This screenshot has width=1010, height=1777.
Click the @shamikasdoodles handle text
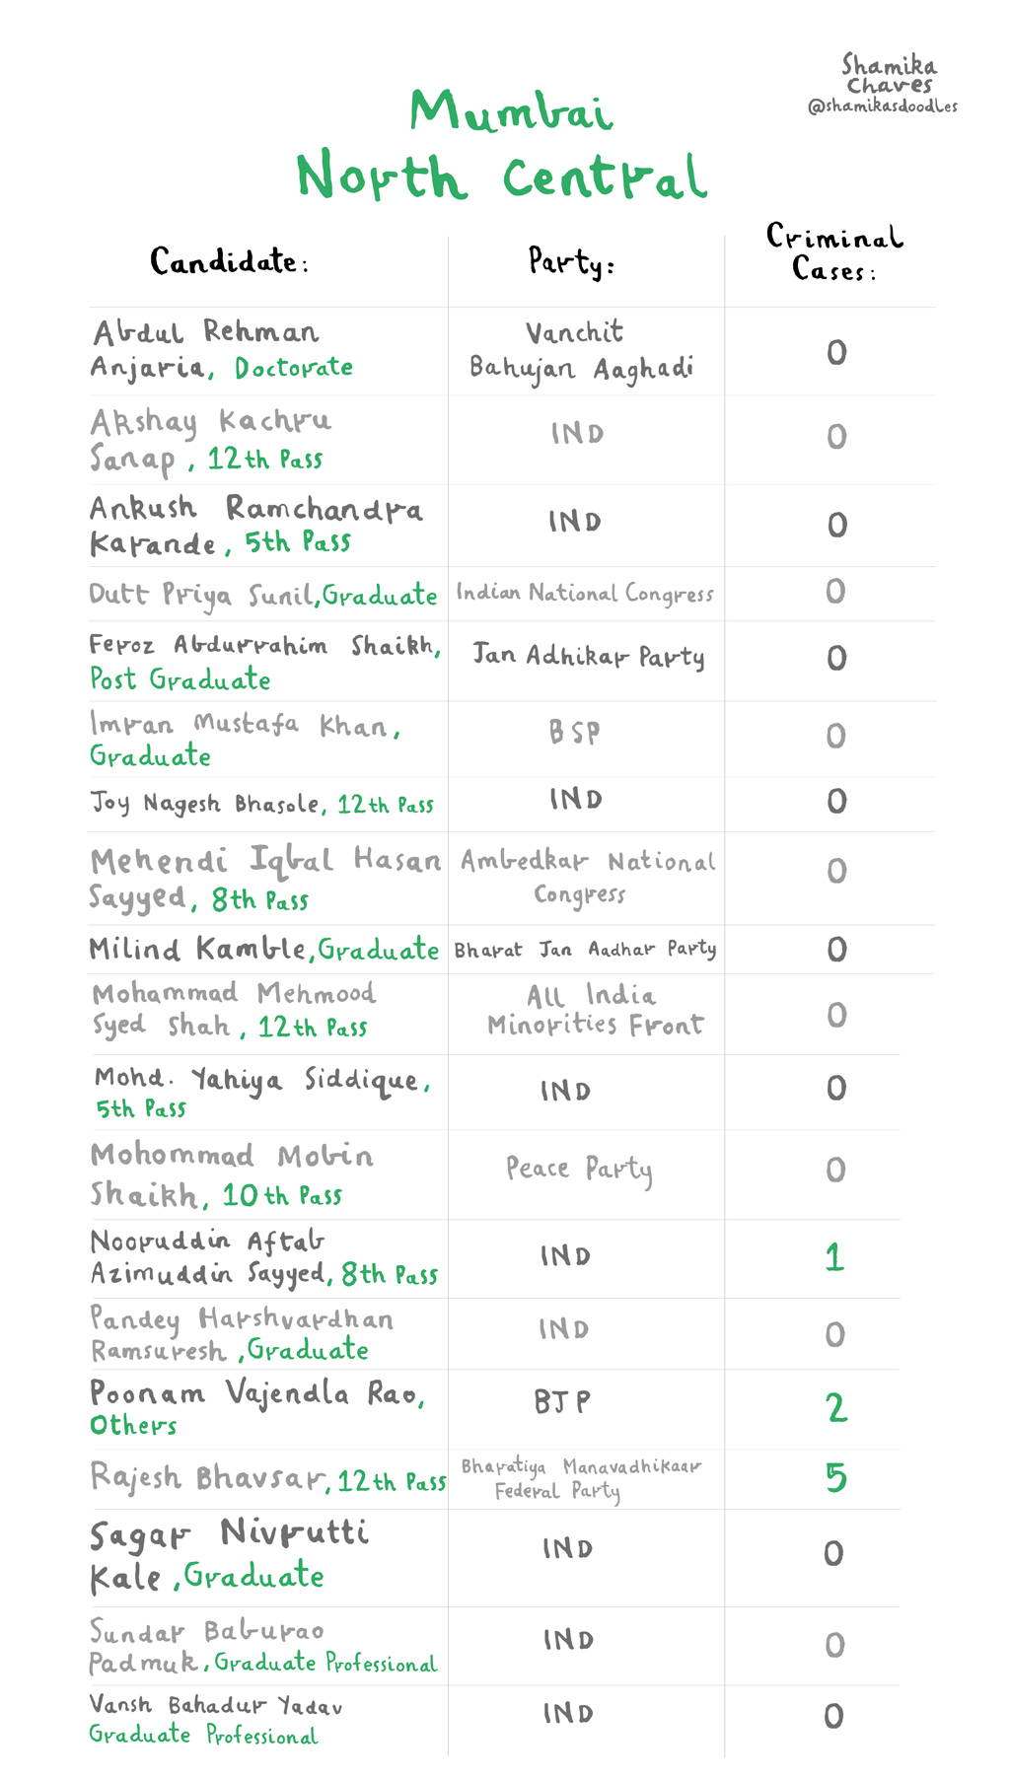[882, 107]
